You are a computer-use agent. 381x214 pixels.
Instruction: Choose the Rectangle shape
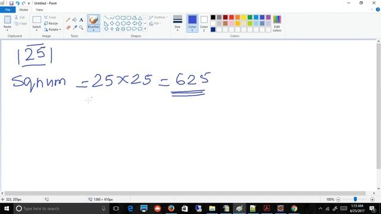point(123,18)
